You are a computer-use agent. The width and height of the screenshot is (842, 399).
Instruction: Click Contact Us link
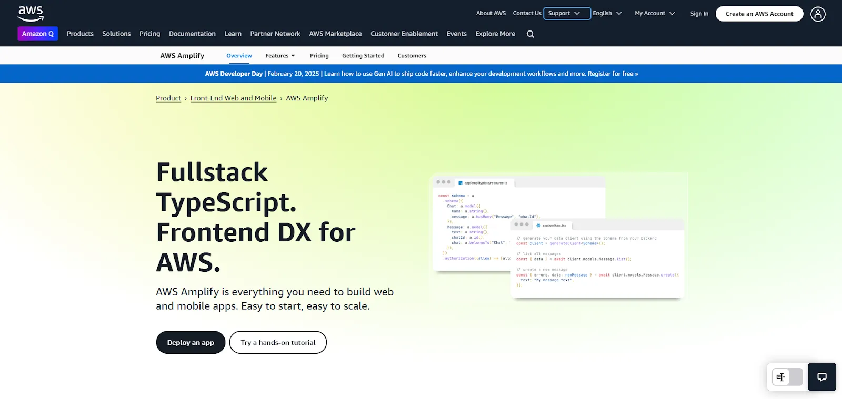click(527, 13)
